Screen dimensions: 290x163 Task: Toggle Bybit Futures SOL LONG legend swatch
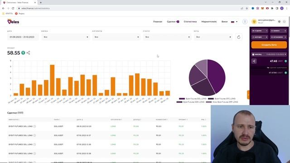pos(182,99)
